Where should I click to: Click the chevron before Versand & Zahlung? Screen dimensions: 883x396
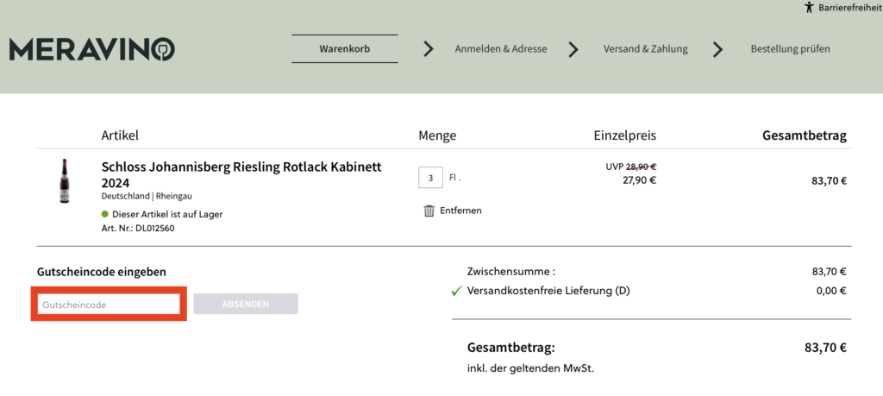(x=573, y=49)
